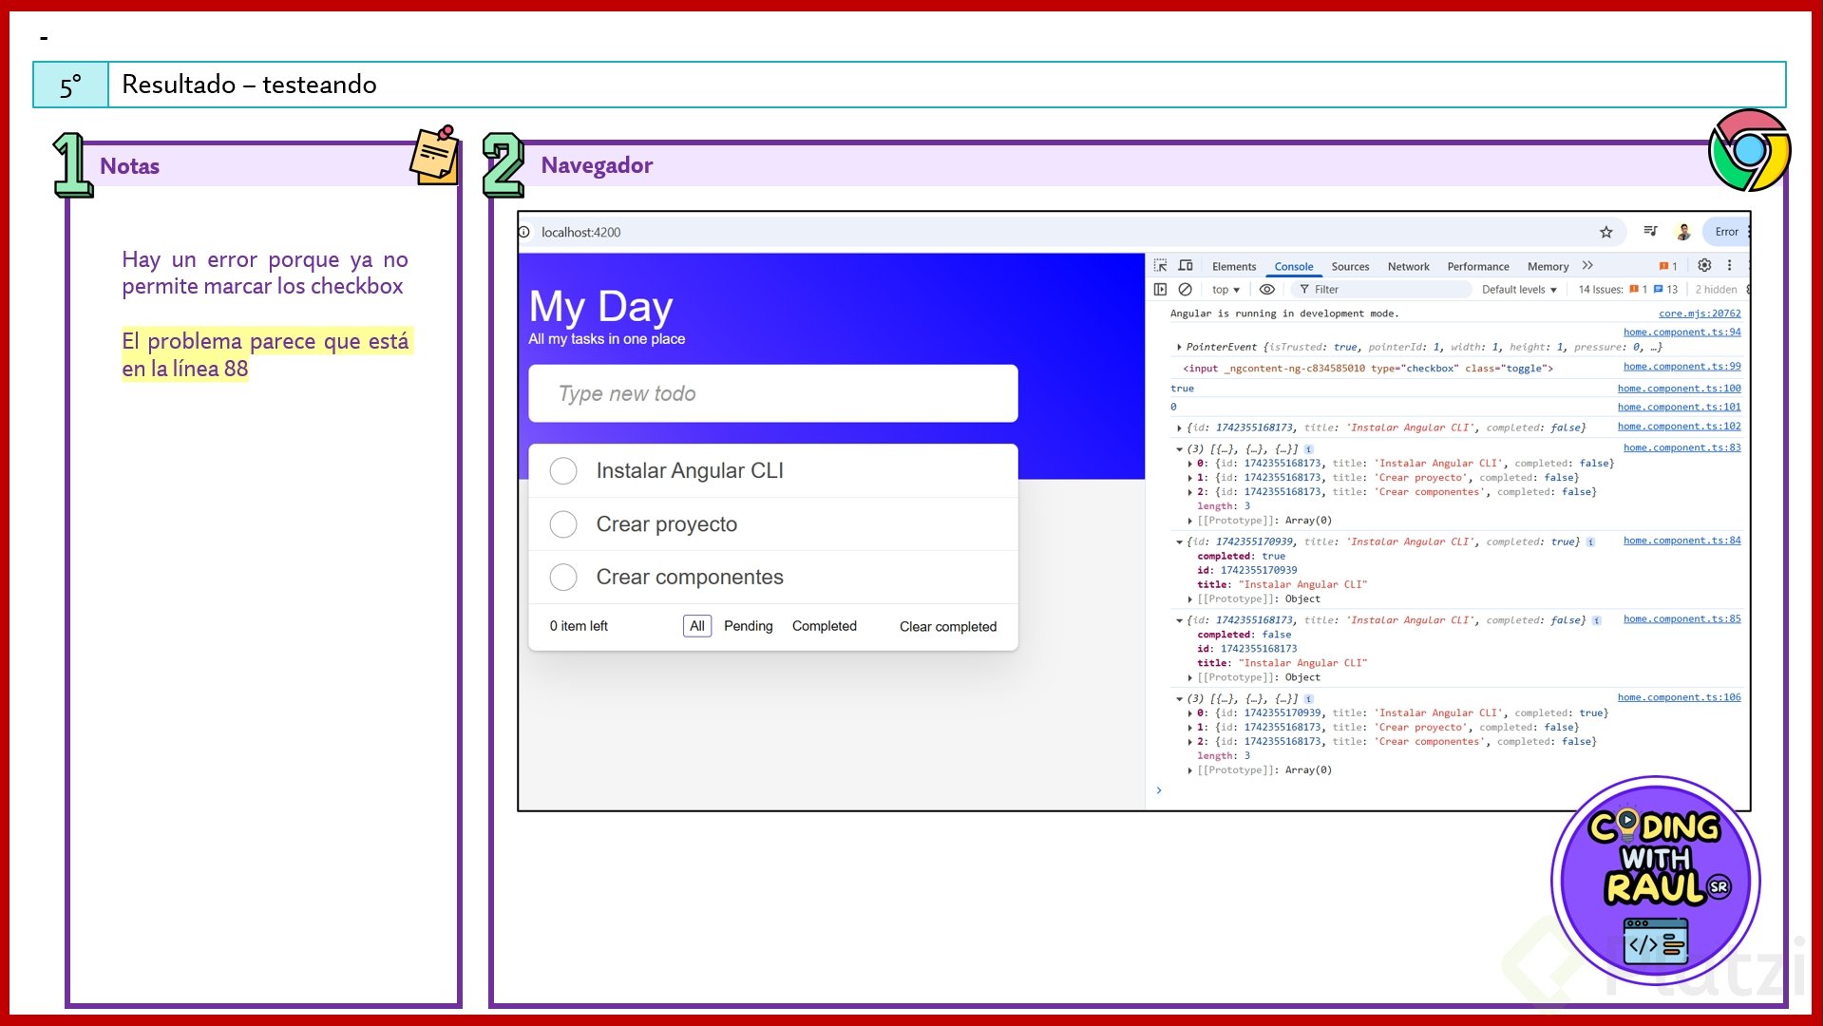Screen dimensions: 1824x1026
Task: Click the inspect element picker icon
Action: tap(1161, 266)
